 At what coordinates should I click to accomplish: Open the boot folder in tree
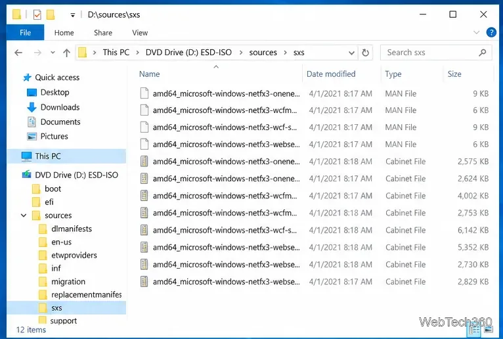47,189
